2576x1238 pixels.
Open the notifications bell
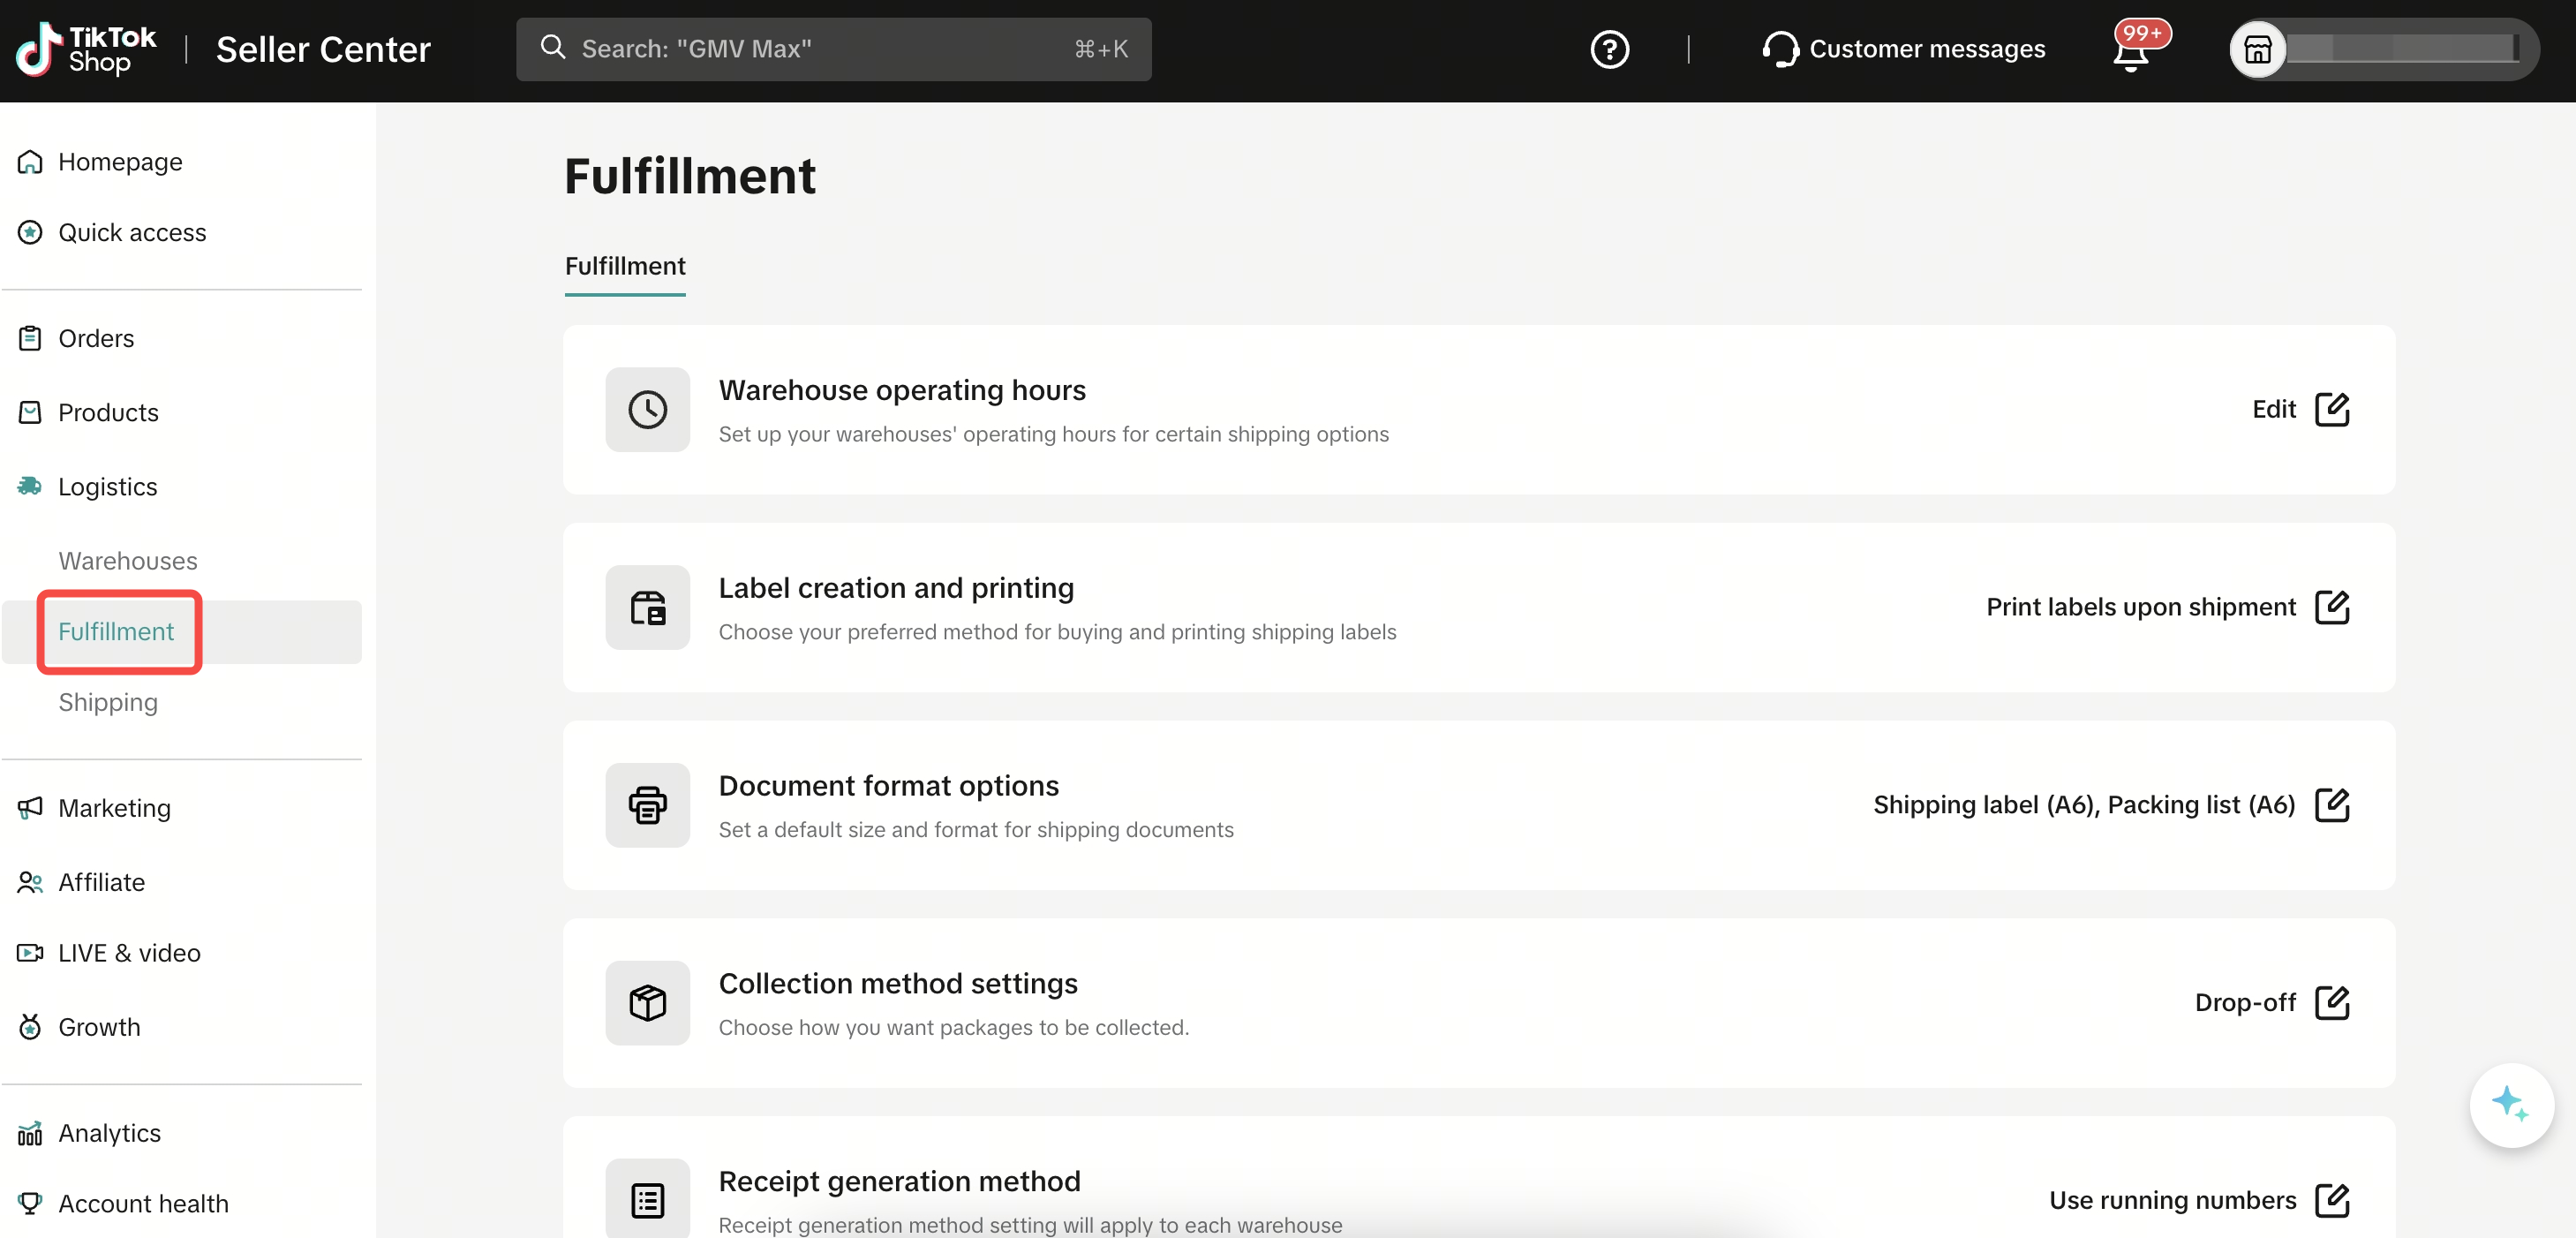[2131, 52]
